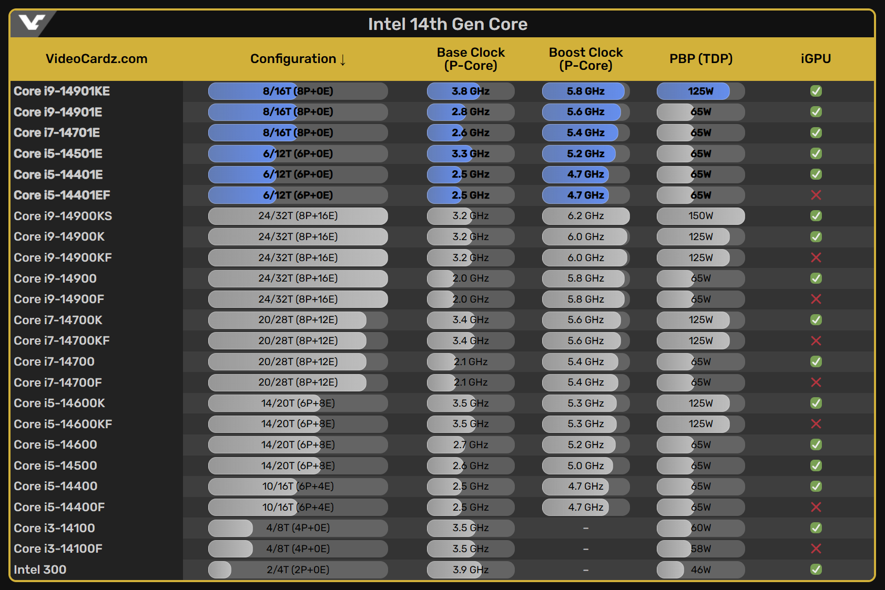Click the 6.2 GHz boost bar of i9-14900KS
885x590 pixels.
[x=586, y=216]
